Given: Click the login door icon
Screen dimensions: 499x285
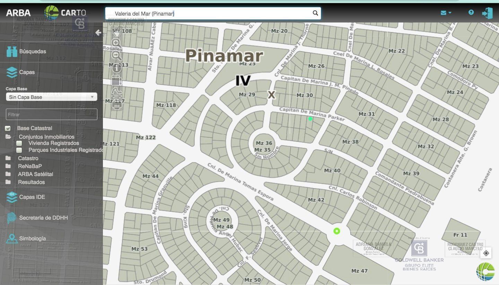Looking at the screenshot, I should [487, 13].
